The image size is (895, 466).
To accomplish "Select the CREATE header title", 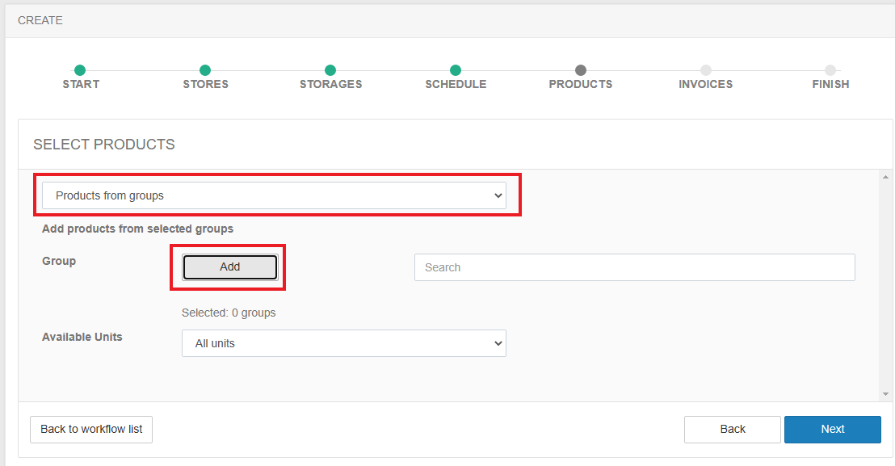I will (x=40, y=20).
